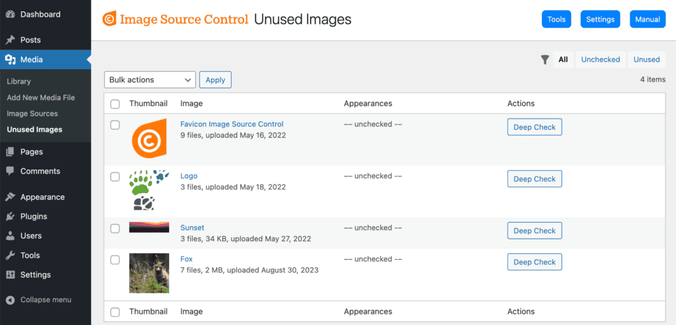Tick the select-all checkbox in the table footer

pyautogui.click(x=115, y=312)
